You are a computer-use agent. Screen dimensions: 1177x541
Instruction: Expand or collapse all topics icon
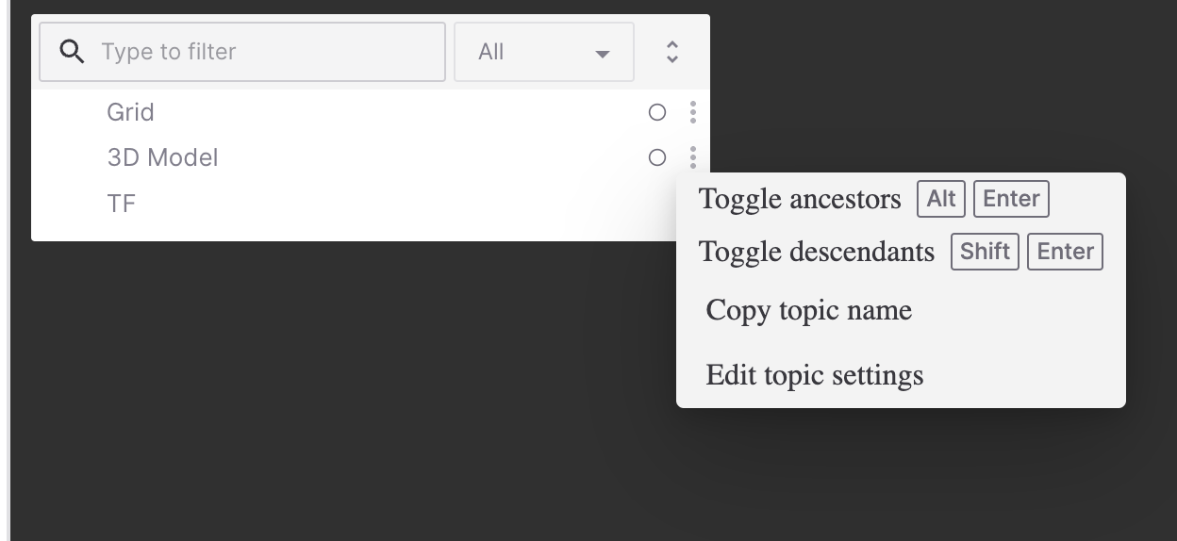[x=672, y=52]
